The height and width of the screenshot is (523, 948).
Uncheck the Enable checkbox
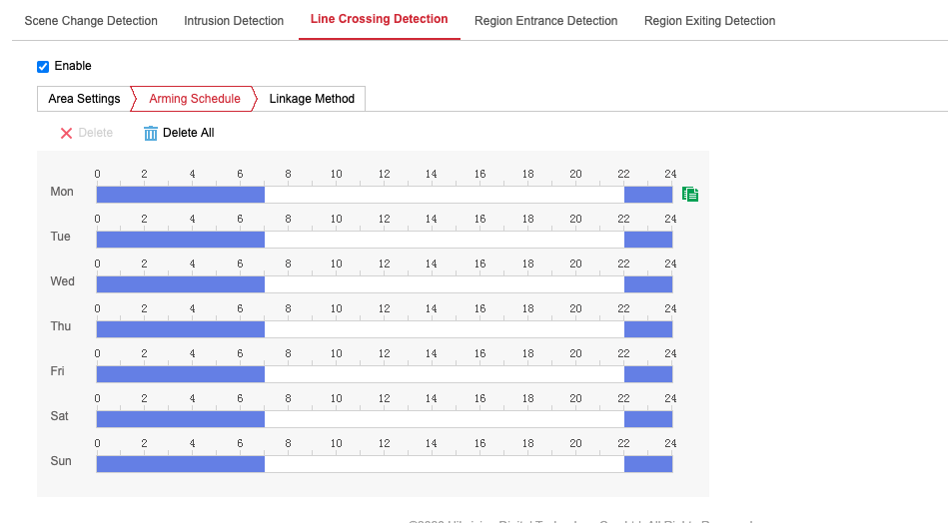point(43,67)
